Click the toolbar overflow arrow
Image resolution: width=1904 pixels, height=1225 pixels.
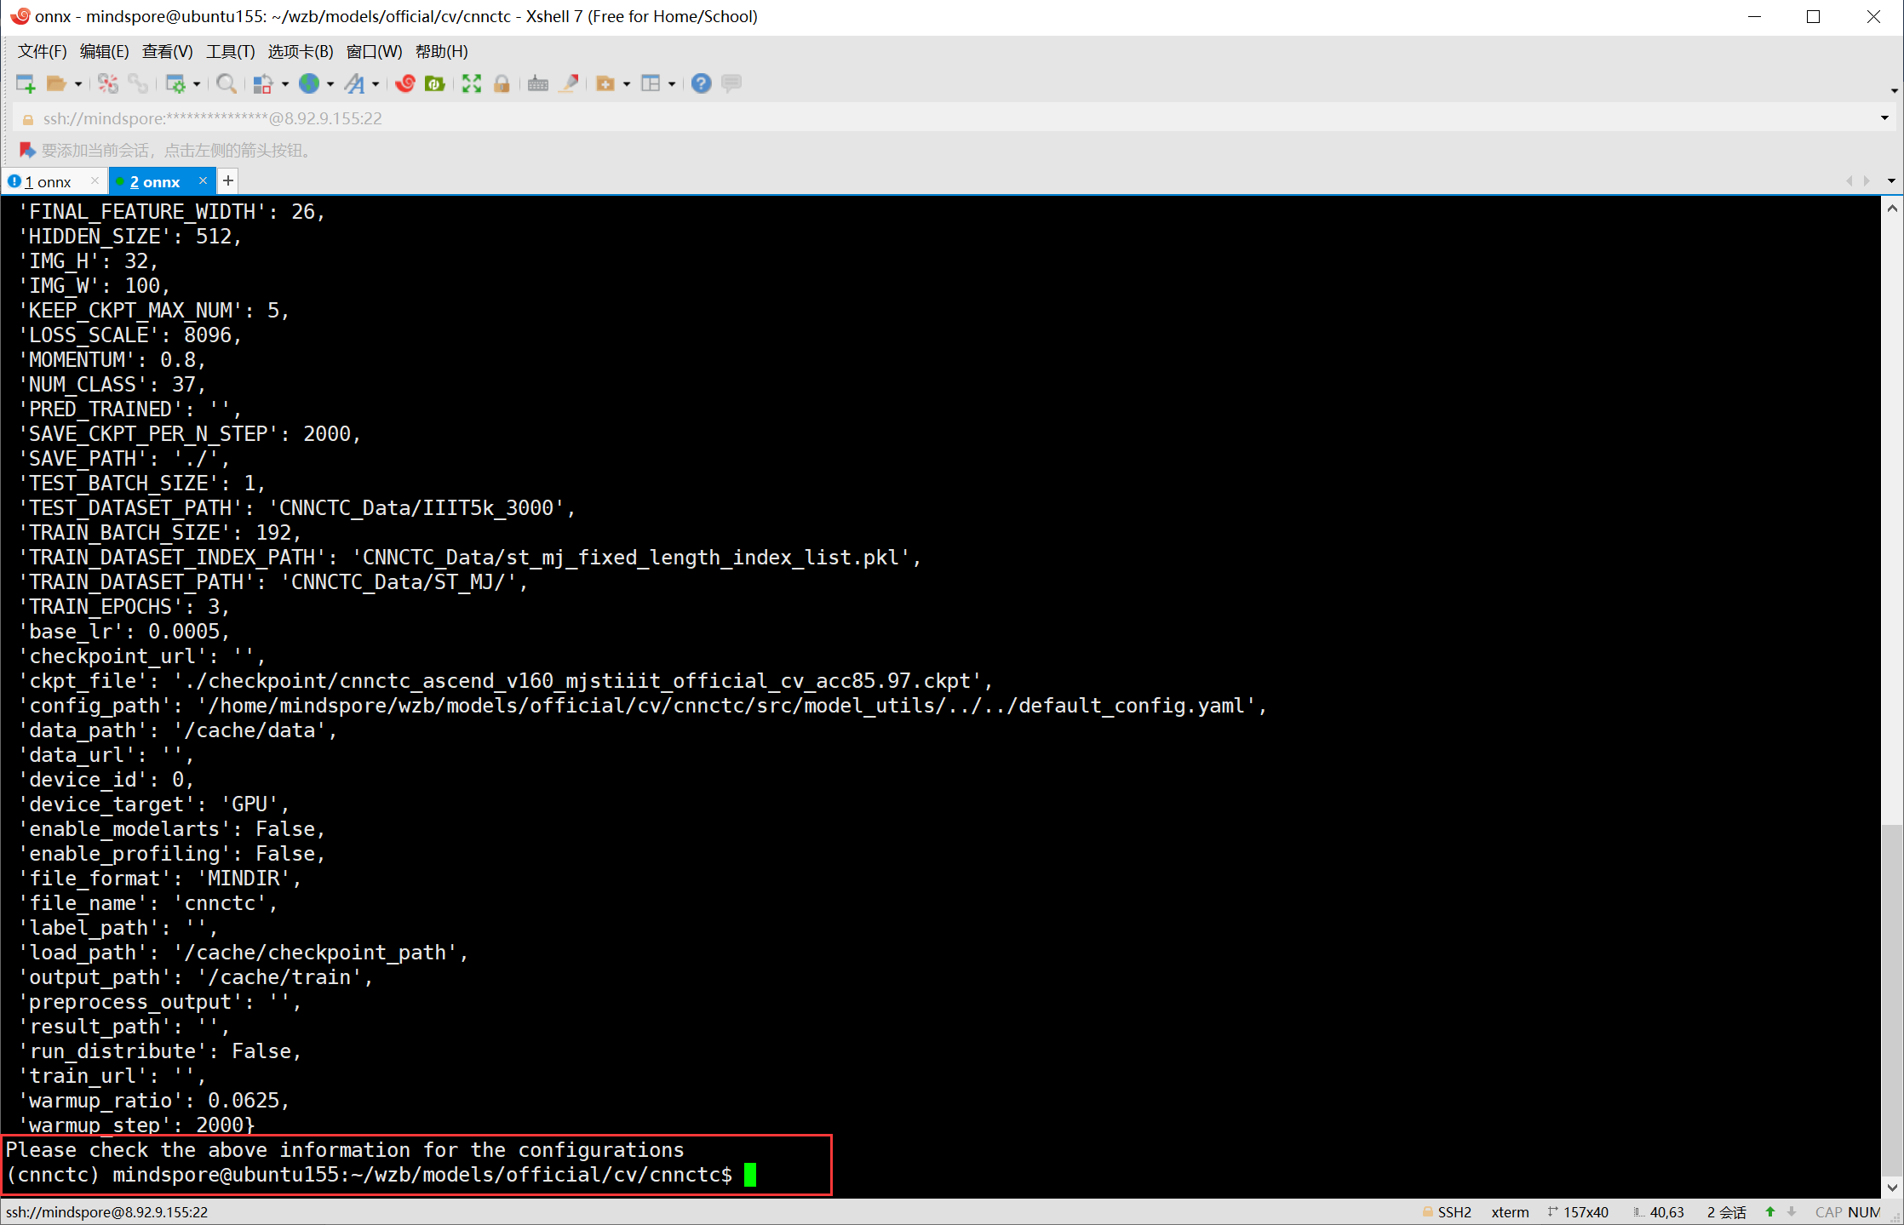pyautogui.click(x=1895, y=90)
